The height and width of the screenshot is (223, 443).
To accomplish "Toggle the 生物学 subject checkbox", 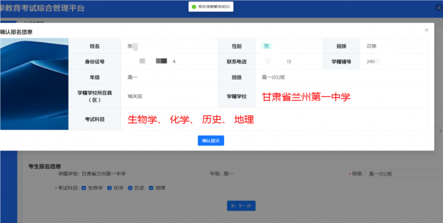I will point(84,188).
